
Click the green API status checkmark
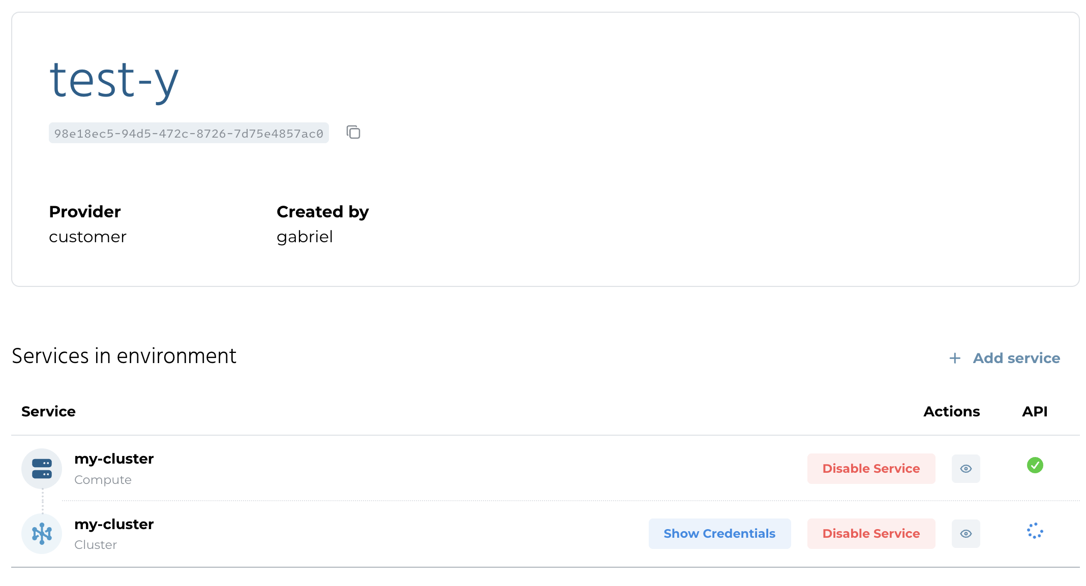pos(1035,465)
